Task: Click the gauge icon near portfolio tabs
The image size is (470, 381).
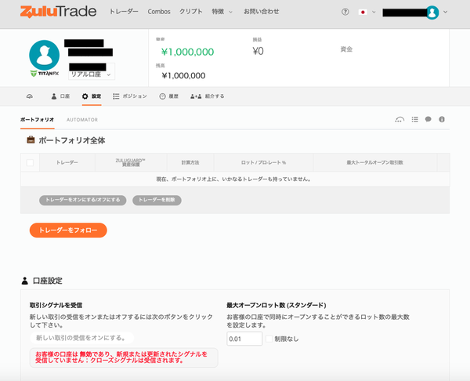Action: 399,119
